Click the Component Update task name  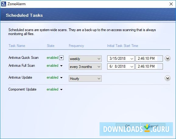pos(22,89)
